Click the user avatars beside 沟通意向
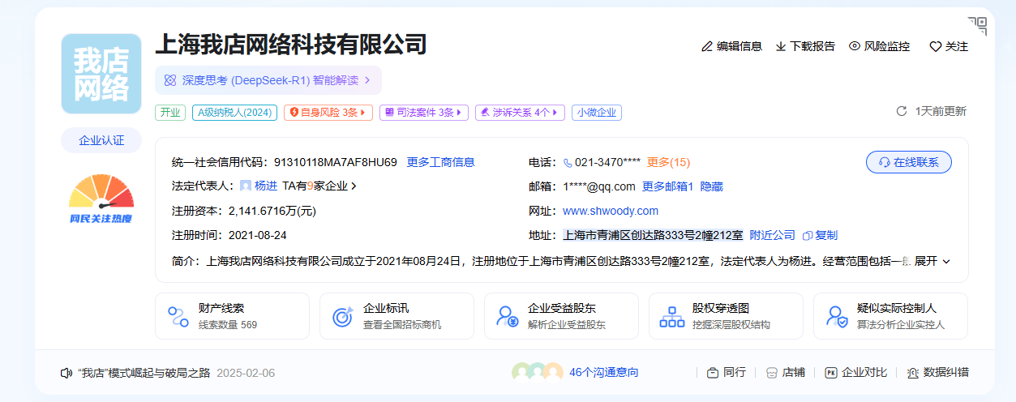The width and height of the screenshot is (1016, 402). tap(537, 372)
